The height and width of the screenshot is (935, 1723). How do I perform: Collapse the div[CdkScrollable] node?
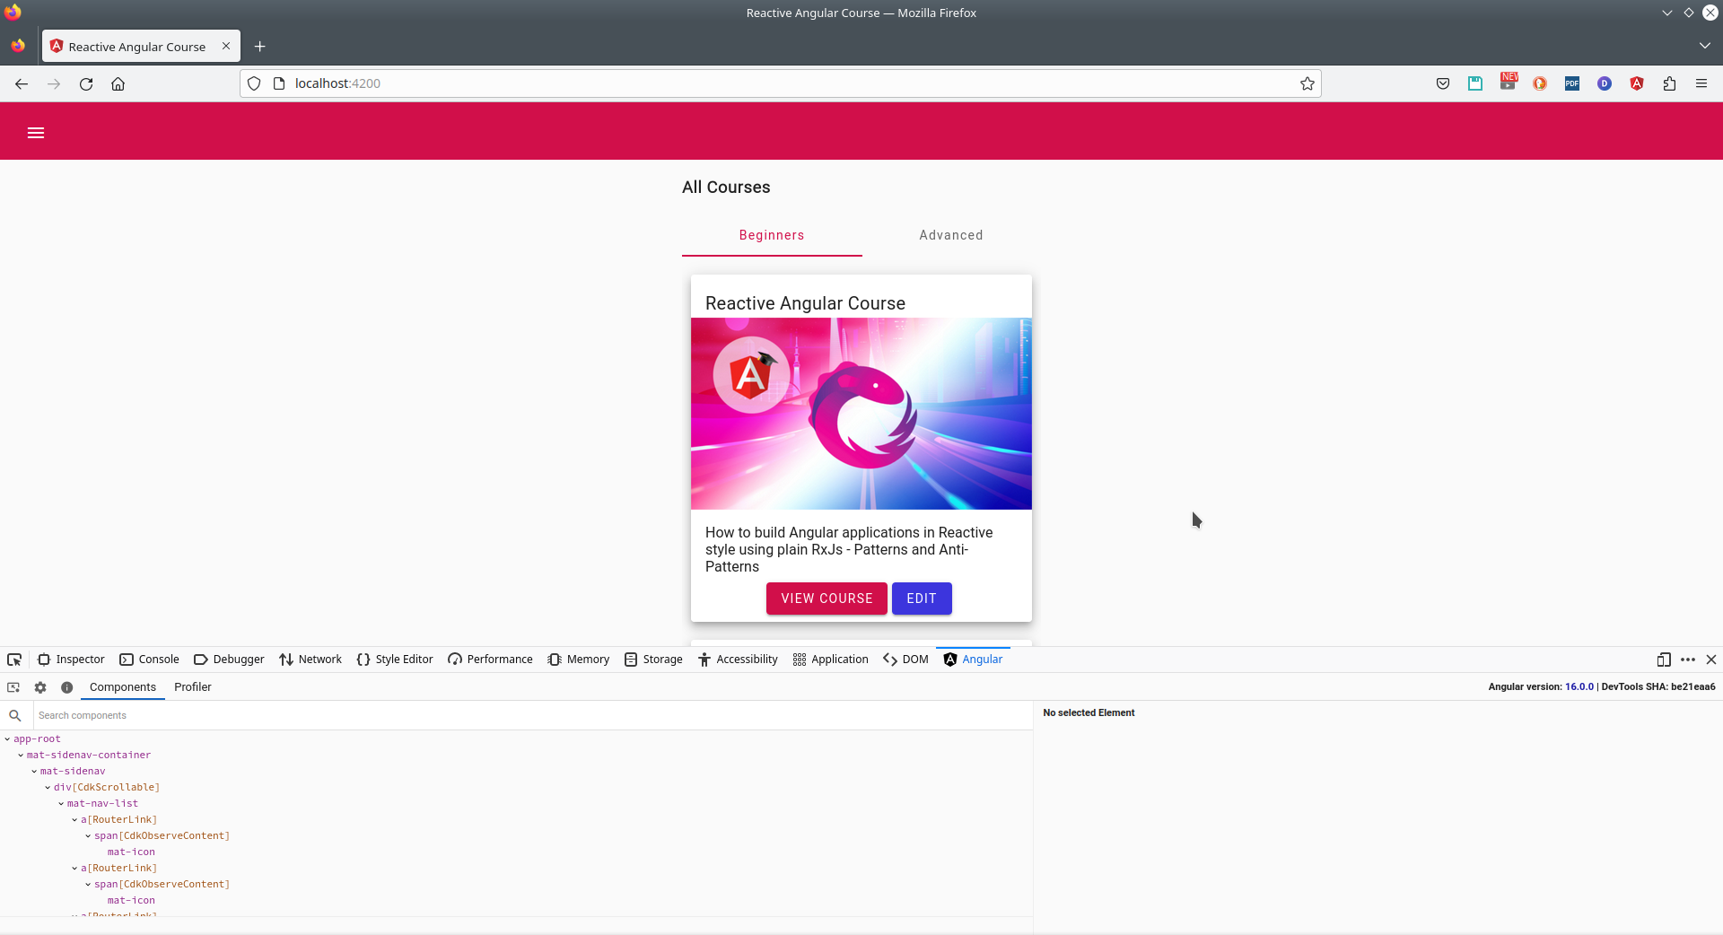tap(48, 788)
